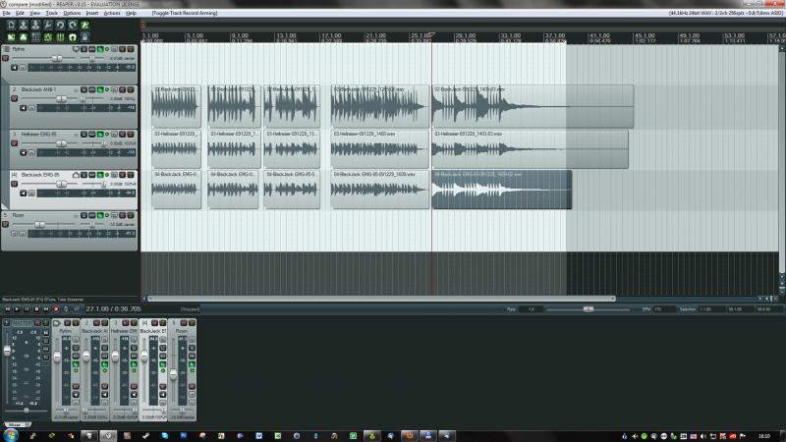Open the Actions menu
This screenshot has width=786, height=442.
click(x=112, y=13)
